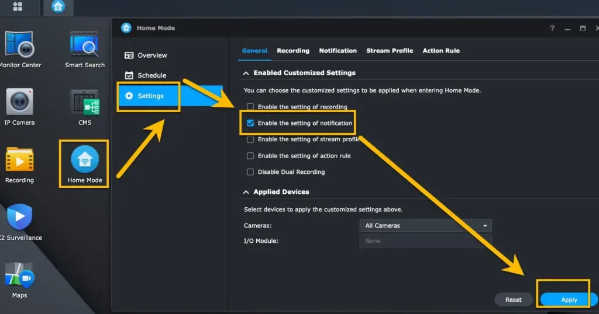Image resolution: width=599 pixels, height=314 pixels.
Task: Go to Overview in sidebar
Action: (x=146, y=55)
